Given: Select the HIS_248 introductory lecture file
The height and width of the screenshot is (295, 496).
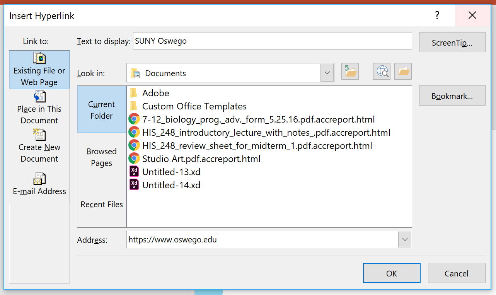Looking at the screenshot, I should 259,133.
